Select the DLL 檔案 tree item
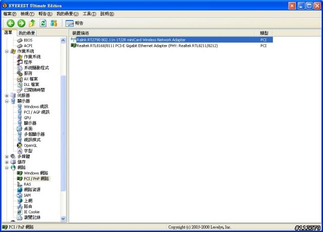Image resolution: width=323 pixels, height=232 pixels. (x=31, y=84)
